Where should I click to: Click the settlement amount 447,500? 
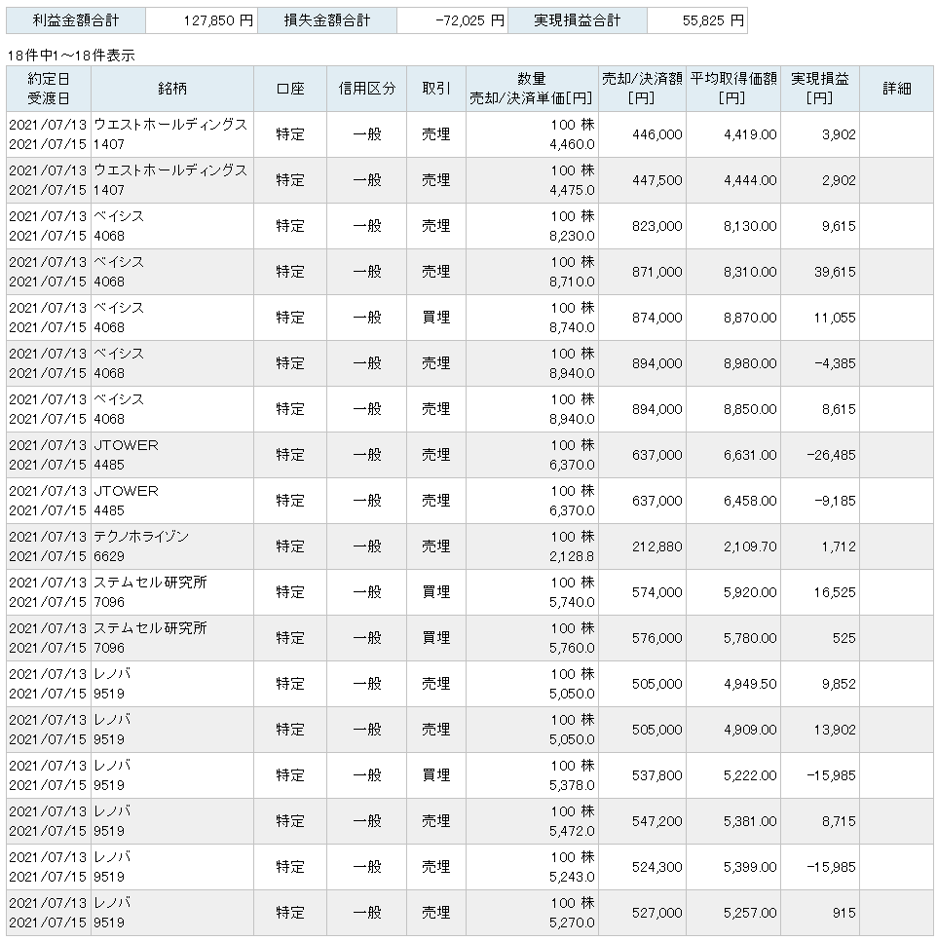656,180
